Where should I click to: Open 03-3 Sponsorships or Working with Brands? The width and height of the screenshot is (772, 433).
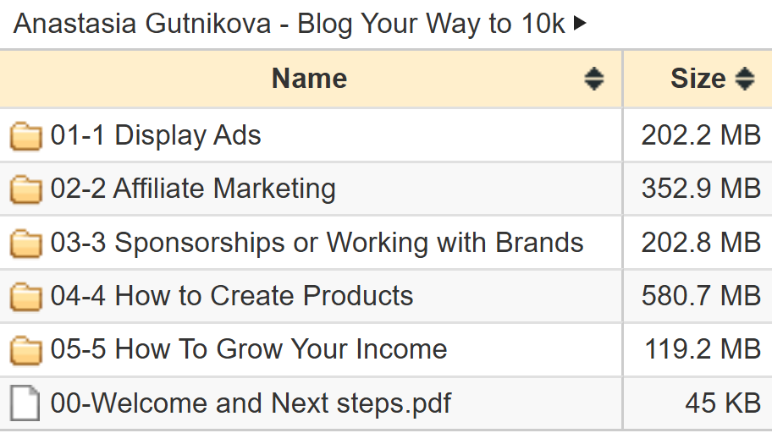(317, 242)
